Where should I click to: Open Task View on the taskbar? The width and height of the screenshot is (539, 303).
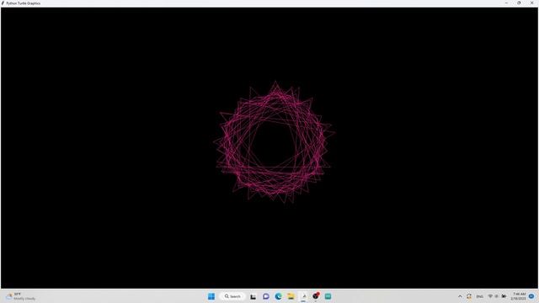253,296
